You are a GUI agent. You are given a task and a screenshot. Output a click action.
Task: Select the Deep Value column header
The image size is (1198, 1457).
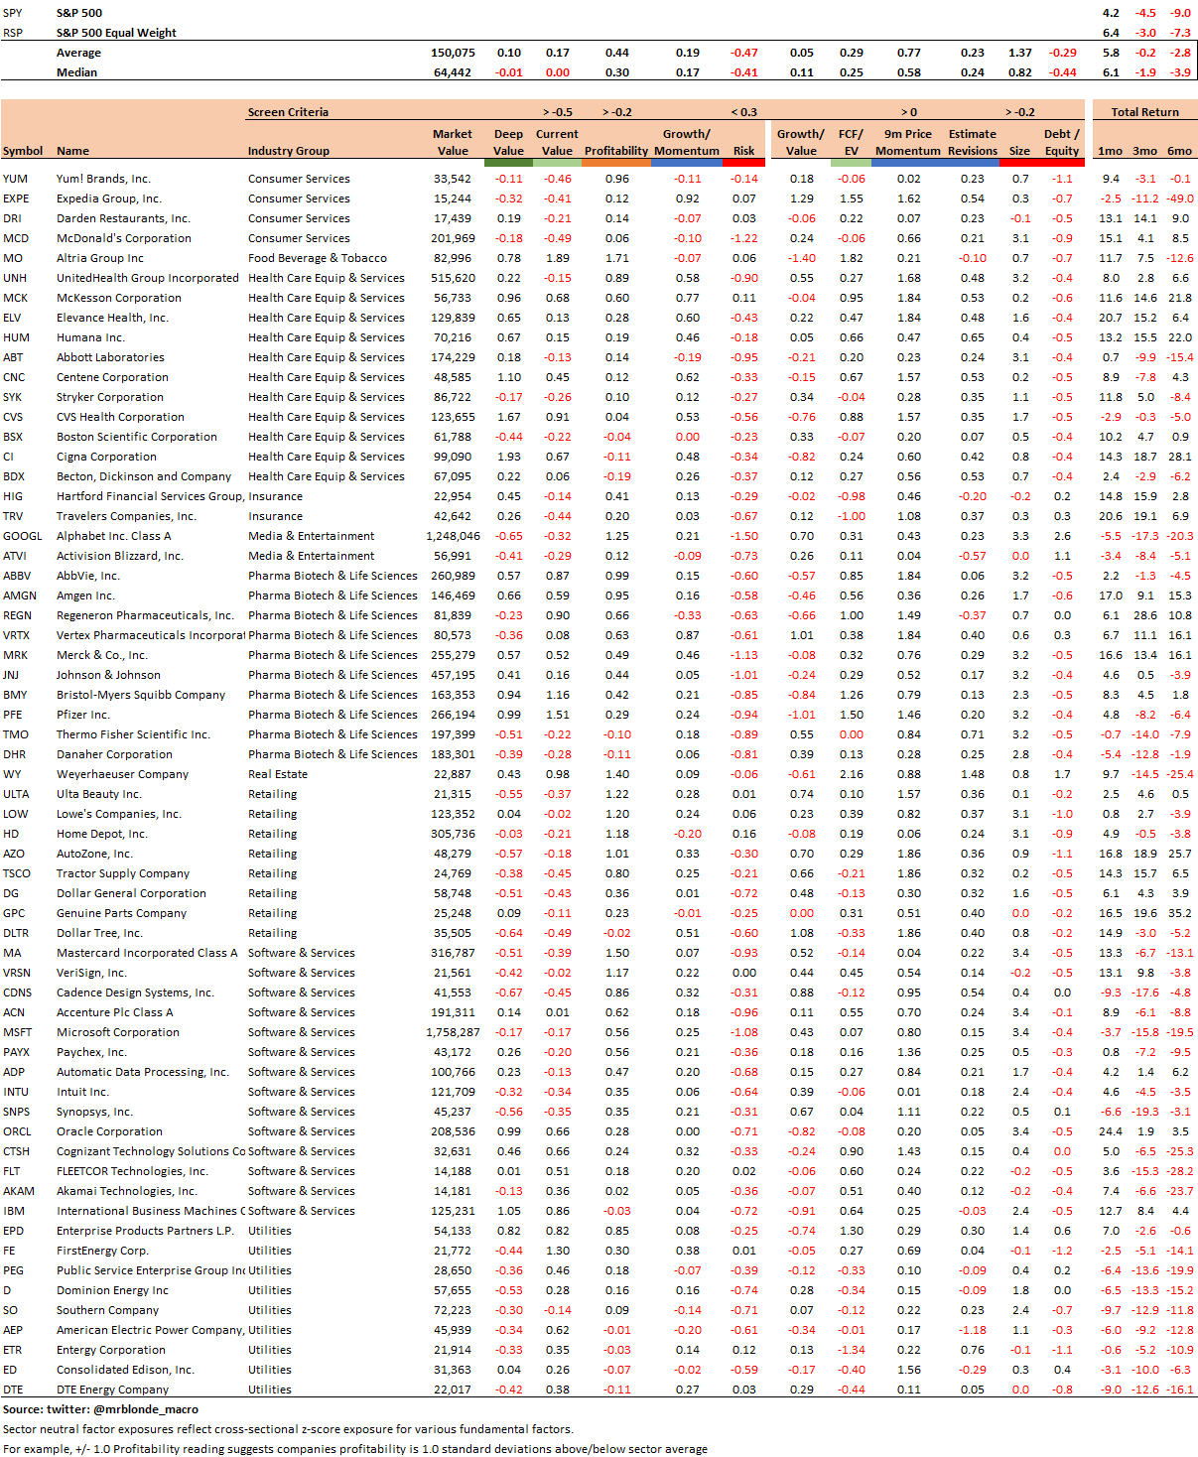tap(508, 143)
